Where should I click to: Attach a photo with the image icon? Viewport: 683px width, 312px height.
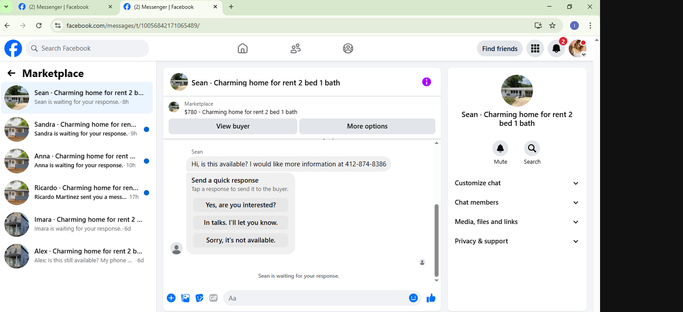pos(186,298)
